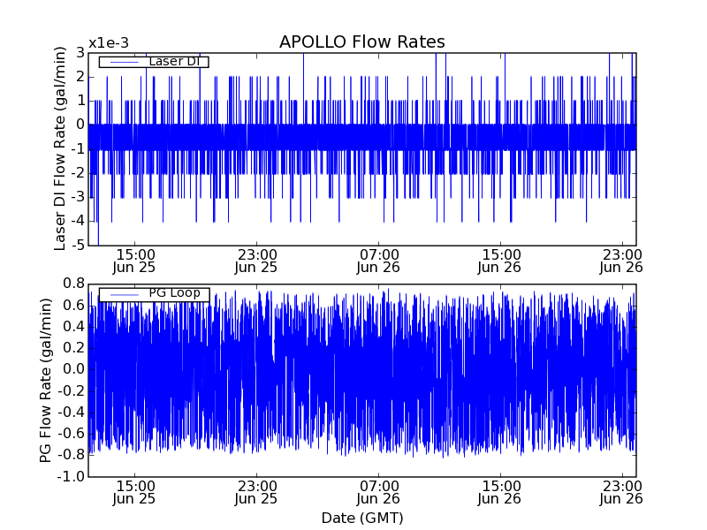This screenshot has height=530, width=707.
Task: Click y-tick '0.0' on the PG Loop plot
Action: point(74,369)
